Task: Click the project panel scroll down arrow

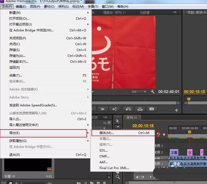Action: point(109,177)
